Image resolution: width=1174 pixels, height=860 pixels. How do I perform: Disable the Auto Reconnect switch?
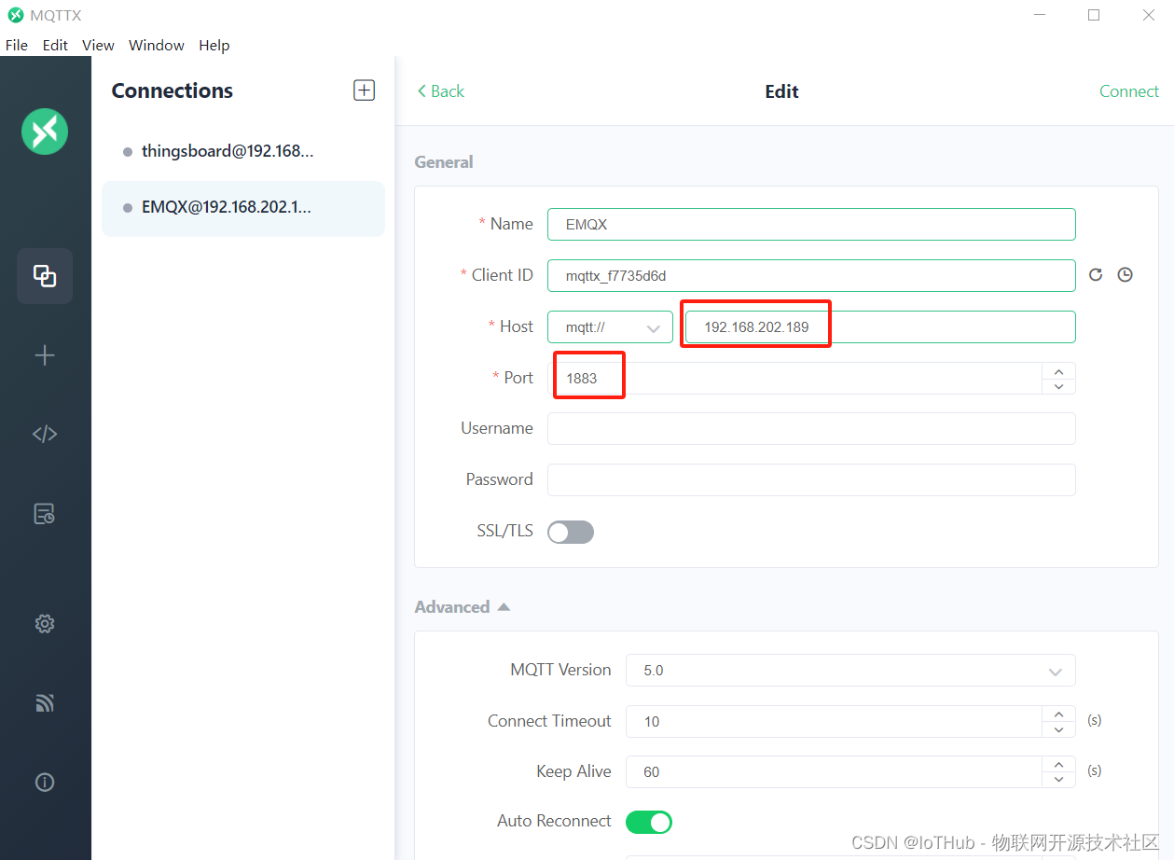click(649, 822)
